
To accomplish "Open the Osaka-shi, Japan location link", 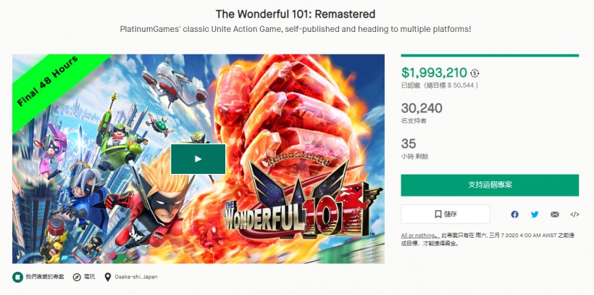I will [135, 277].
